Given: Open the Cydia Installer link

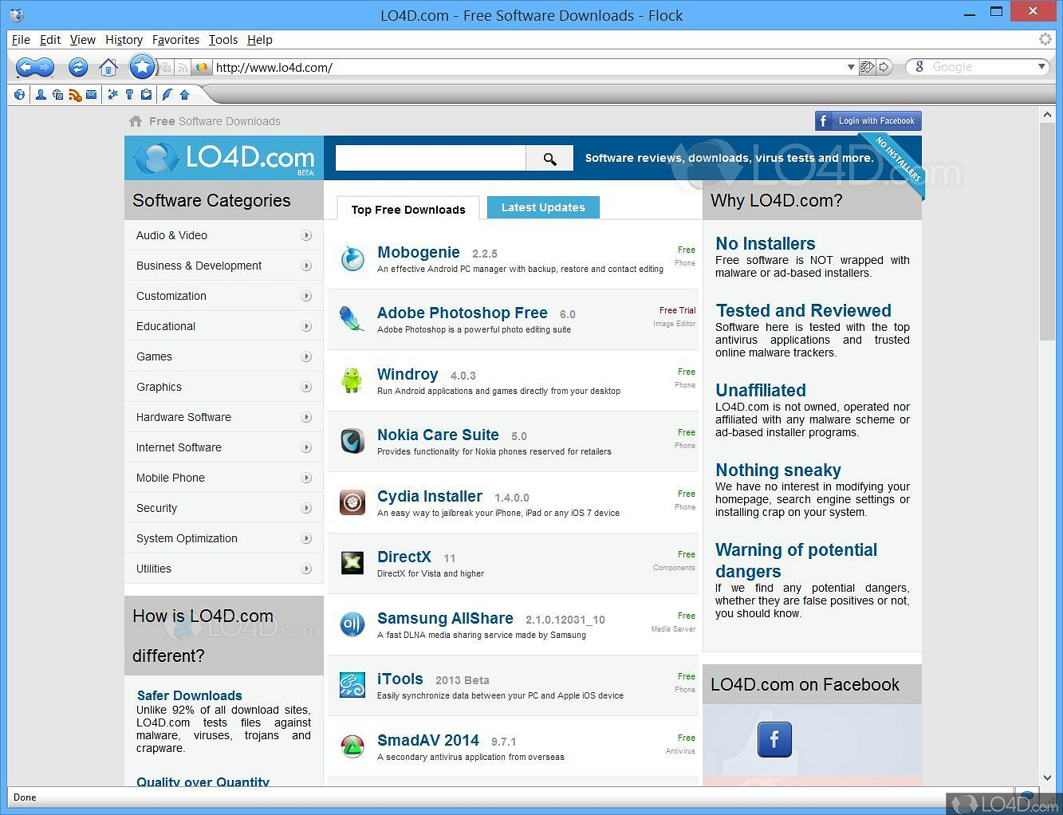Looking at the screenshot, I should (x=430, y=496).
